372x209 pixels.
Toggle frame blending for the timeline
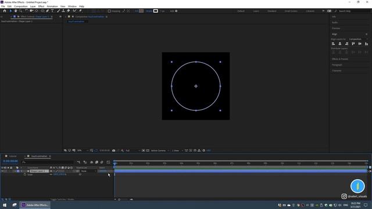pos(96,162)
